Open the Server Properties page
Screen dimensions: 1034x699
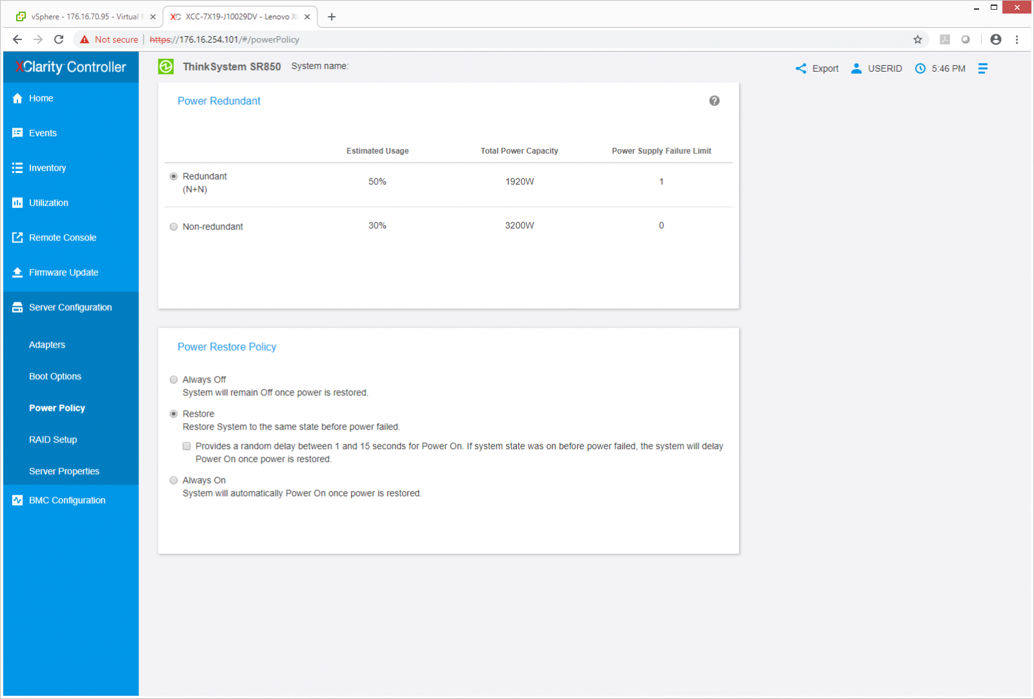click(x=64, y=472)
